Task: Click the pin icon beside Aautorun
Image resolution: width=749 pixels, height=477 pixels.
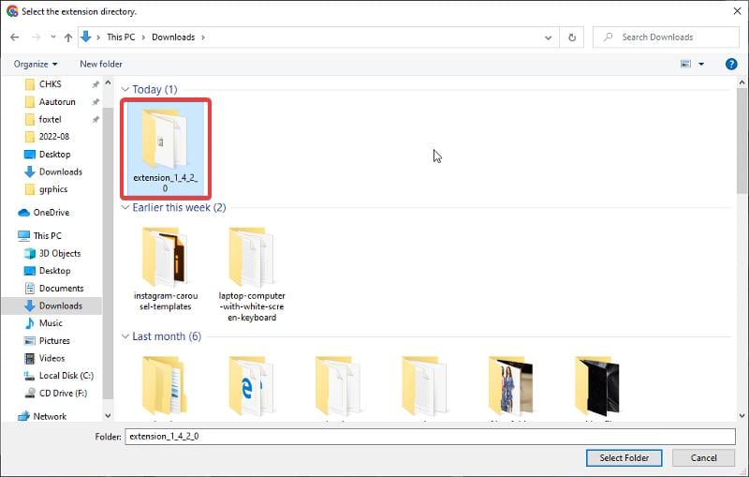Action: [x=95, y=102]
